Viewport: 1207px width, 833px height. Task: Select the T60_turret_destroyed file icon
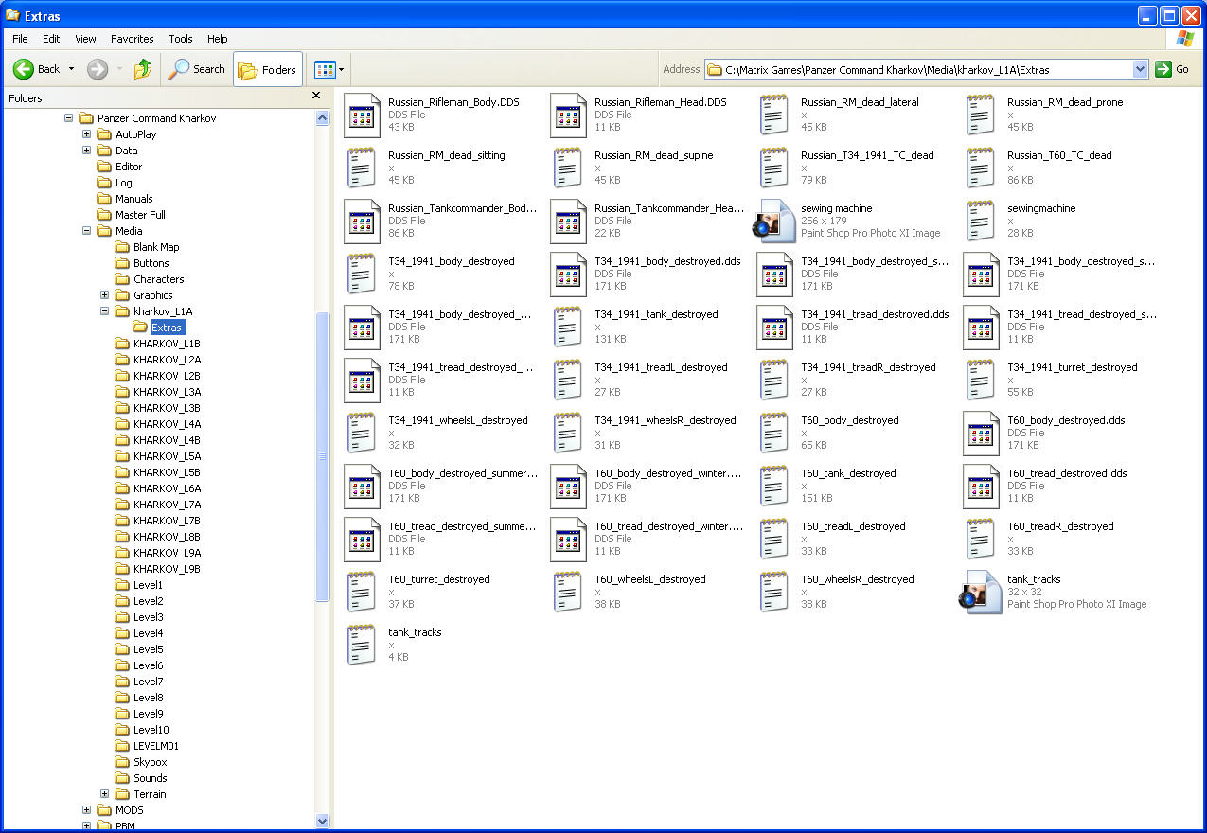click(x=362, y=592)
